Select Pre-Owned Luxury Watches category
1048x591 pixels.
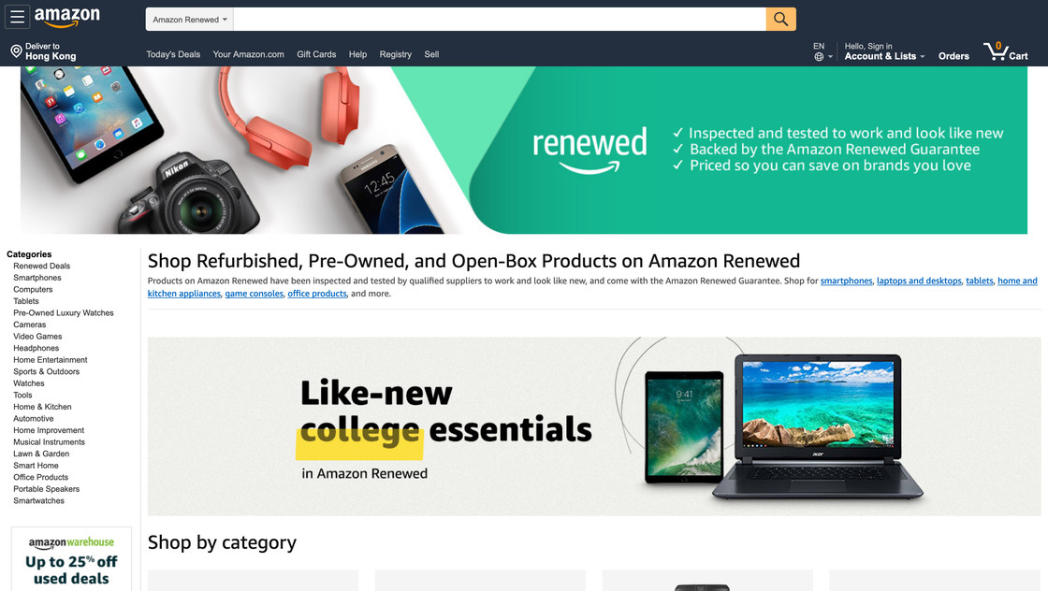[x=64, y=312]
